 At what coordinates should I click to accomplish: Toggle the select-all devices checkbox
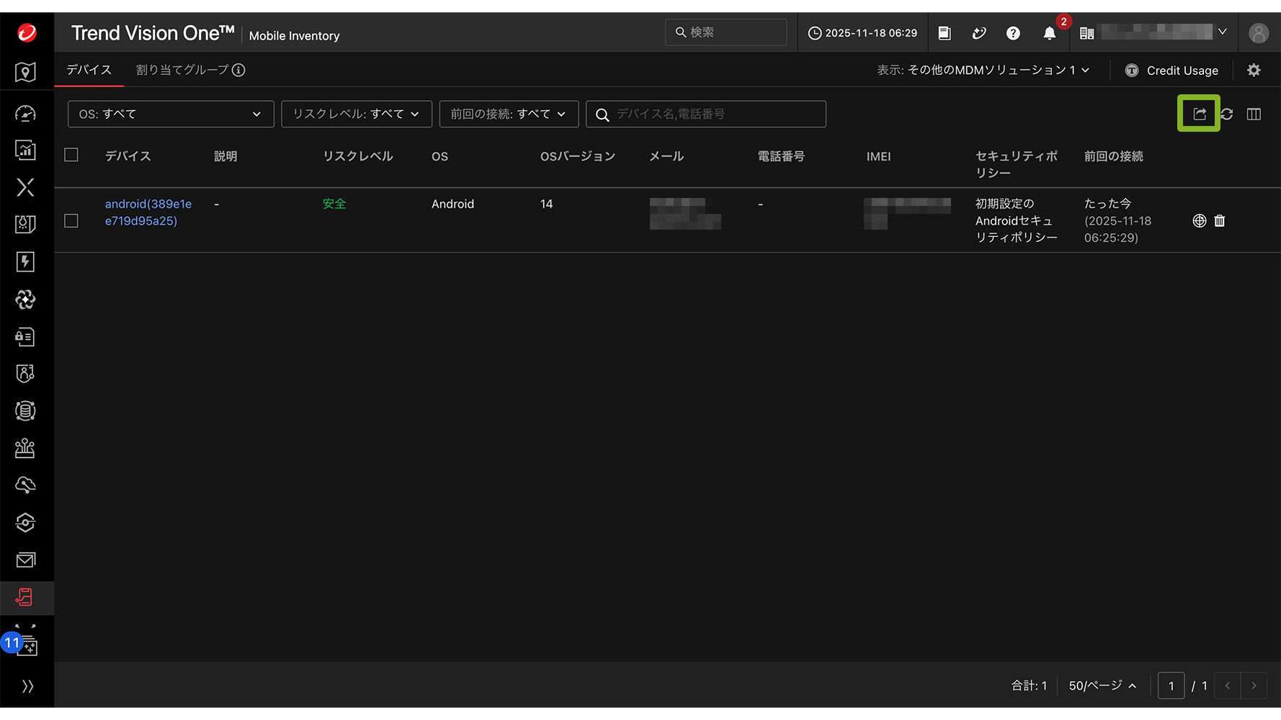[71, 155]
